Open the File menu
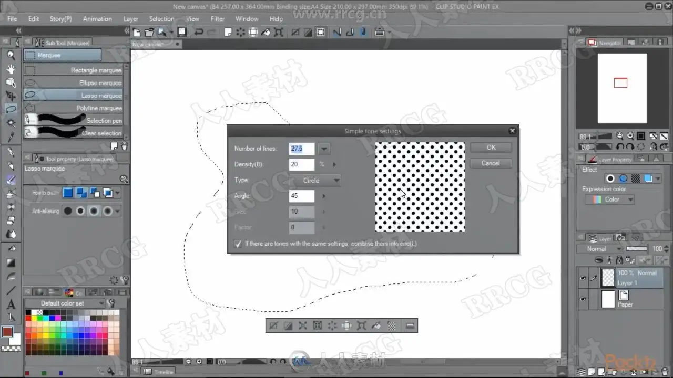Viewport: 673px width, 378px height. coord(12,19)
